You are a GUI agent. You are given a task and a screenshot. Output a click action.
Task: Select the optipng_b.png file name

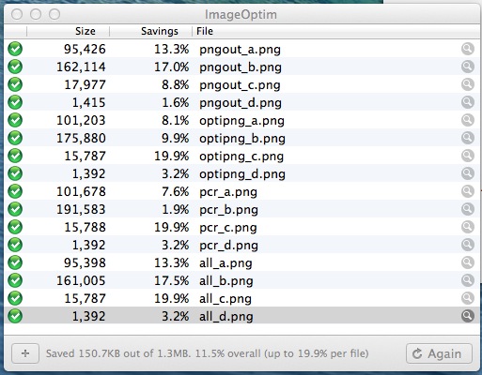(242, 139)
